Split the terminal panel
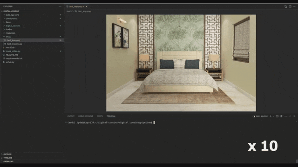298x167 pixels. (277, 116)
